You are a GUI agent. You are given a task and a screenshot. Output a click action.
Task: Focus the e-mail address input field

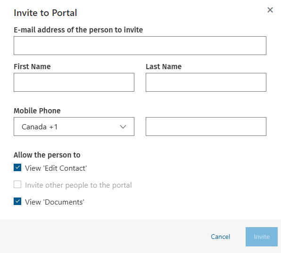[140, 46]
